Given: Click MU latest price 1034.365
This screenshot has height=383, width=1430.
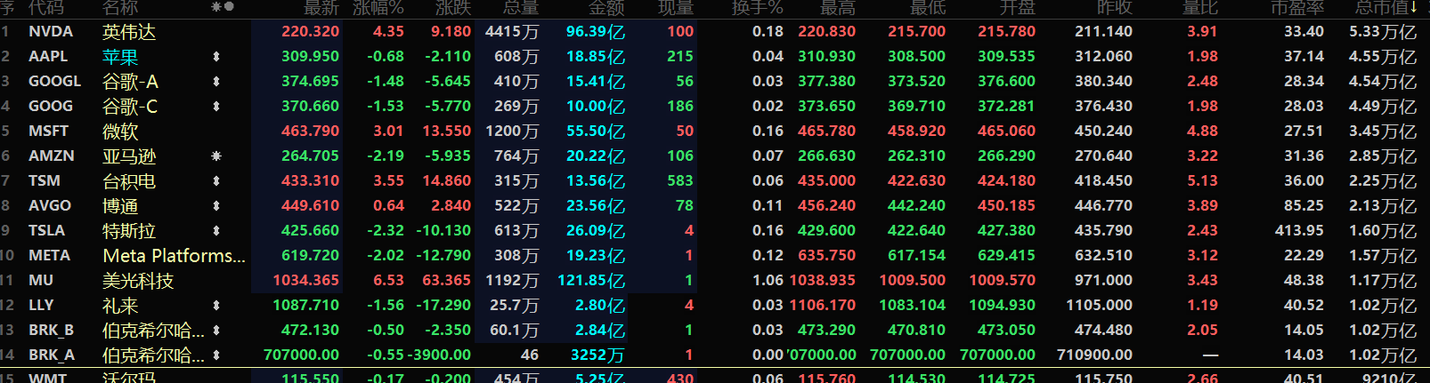Looking at the screenshot, I should pyautogui.click(x=306, y=281).
